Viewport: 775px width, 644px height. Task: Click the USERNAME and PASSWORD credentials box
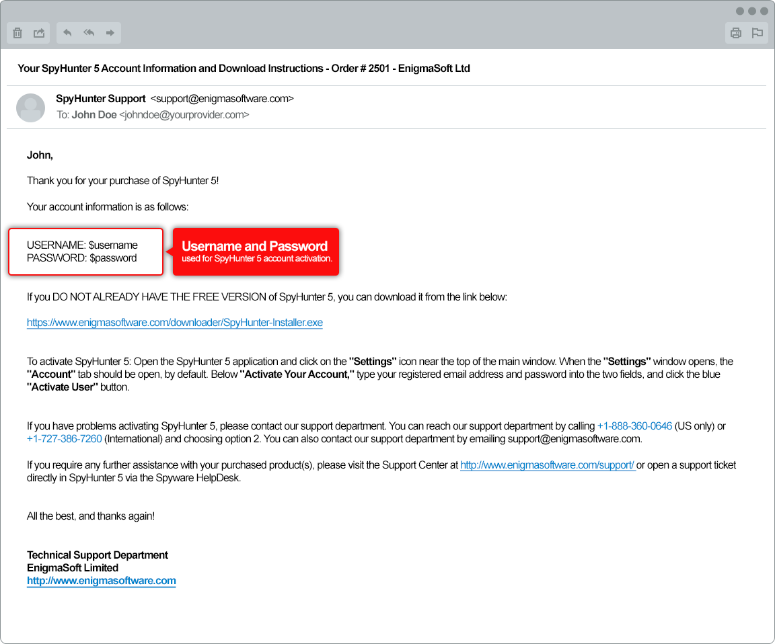point(85,251)
